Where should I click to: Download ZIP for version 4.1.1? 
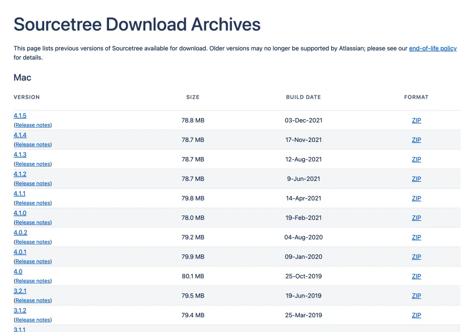tap(416, 198)
